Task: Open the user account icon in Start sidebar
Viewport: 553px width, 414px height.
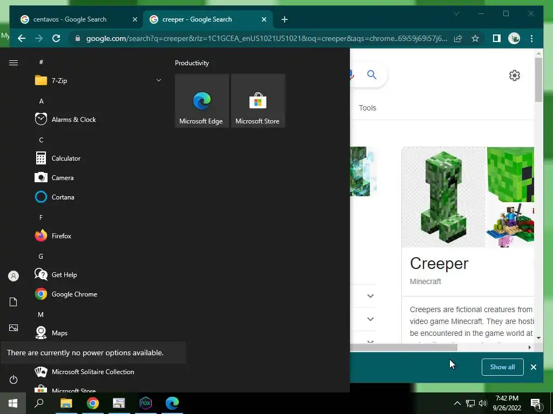Action: (14, 276)
